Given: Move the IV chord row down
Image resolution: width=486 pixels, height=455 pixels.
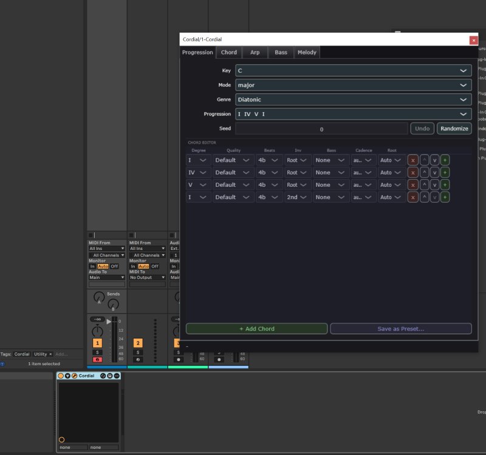Looking at the screenshot, I should pyautogui.click(x=434, y=173).
